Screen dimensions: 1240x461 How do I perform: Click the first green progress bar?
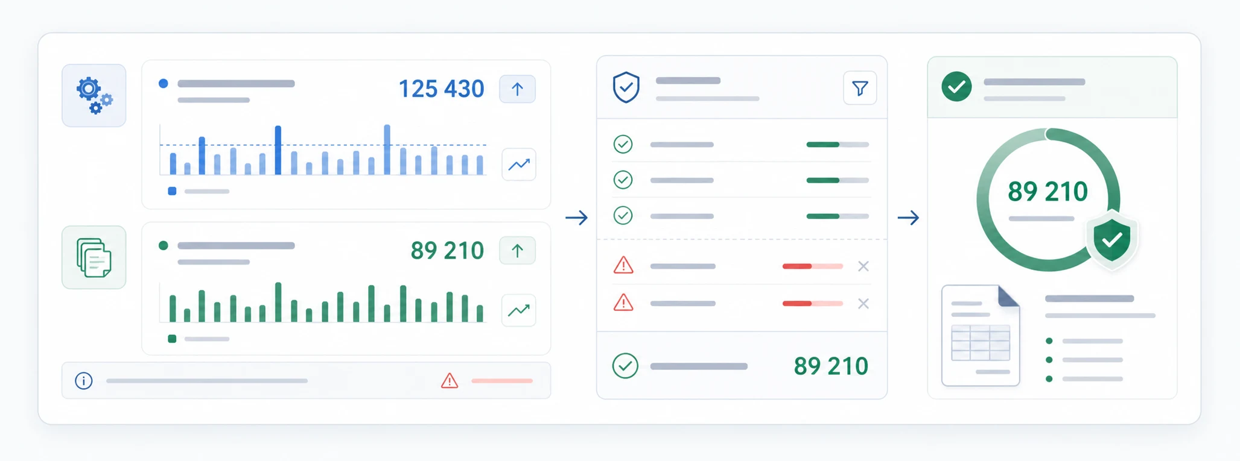tap(838, 145)
